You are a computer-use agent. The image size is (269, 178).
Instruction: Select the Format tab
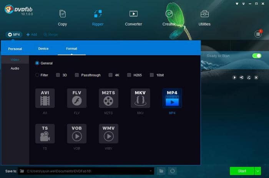(x=71, y=49)
